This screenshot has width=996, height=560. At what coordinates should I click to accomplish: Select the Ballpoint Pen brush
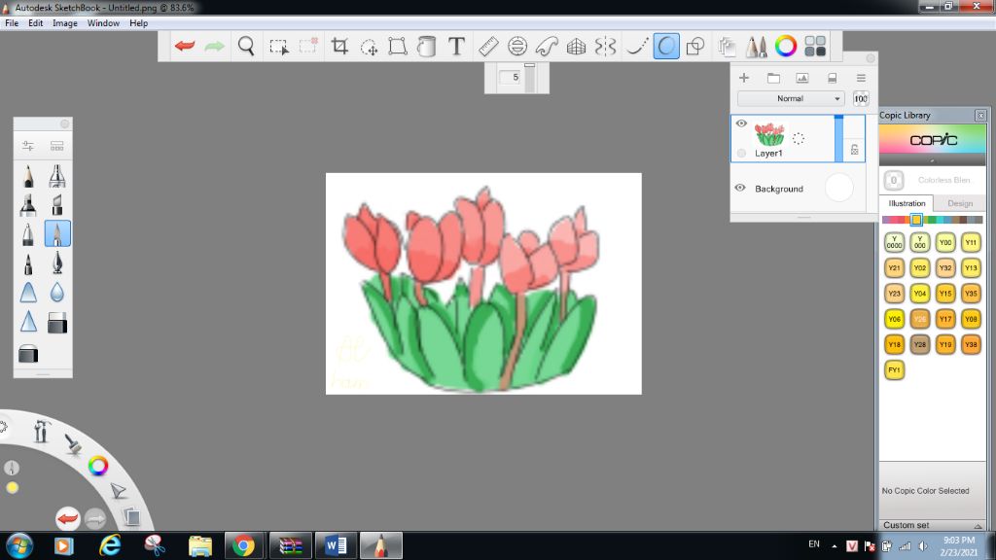(28, 233)
